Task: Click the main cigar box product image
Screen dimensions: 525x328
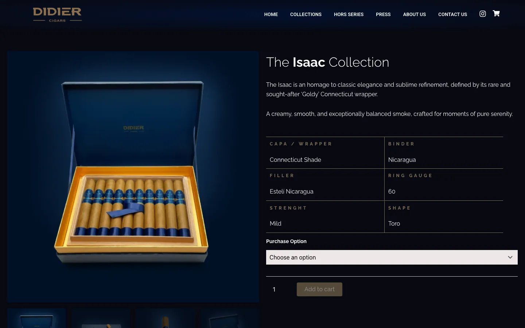Action: 133,177
